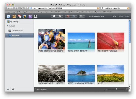
Task: Click the Safari reload button
Action: pos(17,8)
